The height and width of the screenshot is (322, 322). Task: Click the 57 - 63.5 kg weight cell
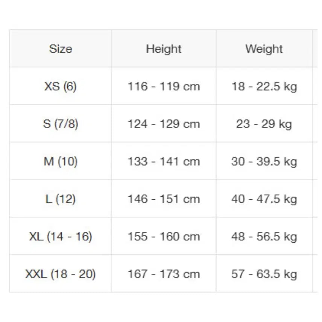(264, 274)
